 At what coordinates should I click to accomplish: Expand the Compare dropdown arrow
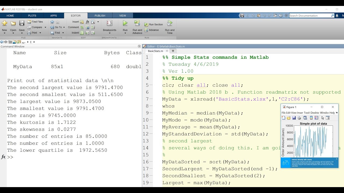tap(45, 27)
